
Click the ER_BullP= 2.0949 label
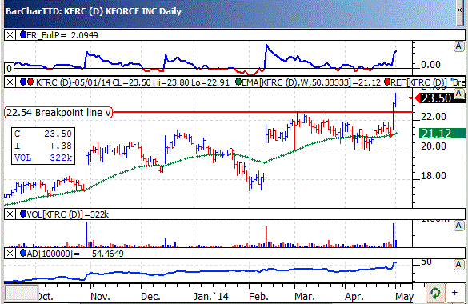tap(62, 35)
